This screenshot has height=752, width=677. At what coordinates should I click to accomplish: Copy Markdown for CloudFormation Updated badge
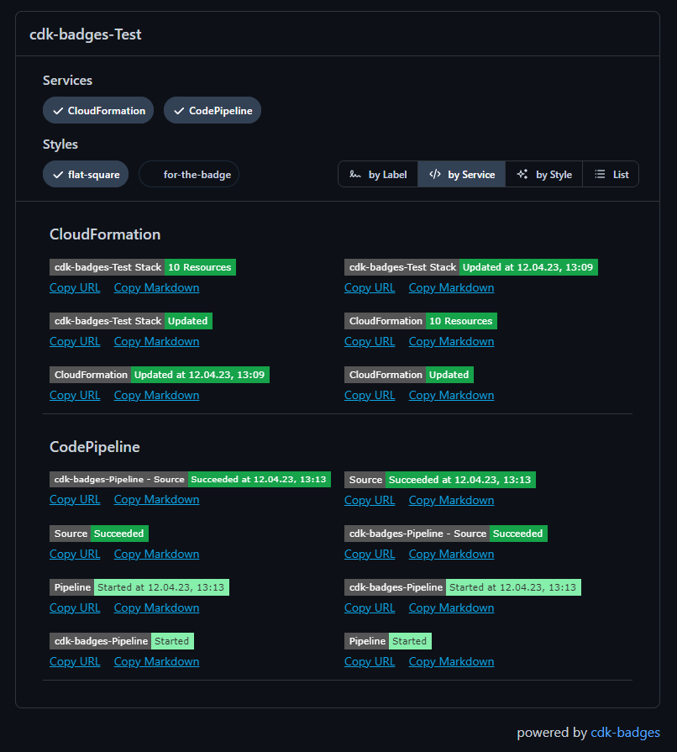tap(451, 395)
